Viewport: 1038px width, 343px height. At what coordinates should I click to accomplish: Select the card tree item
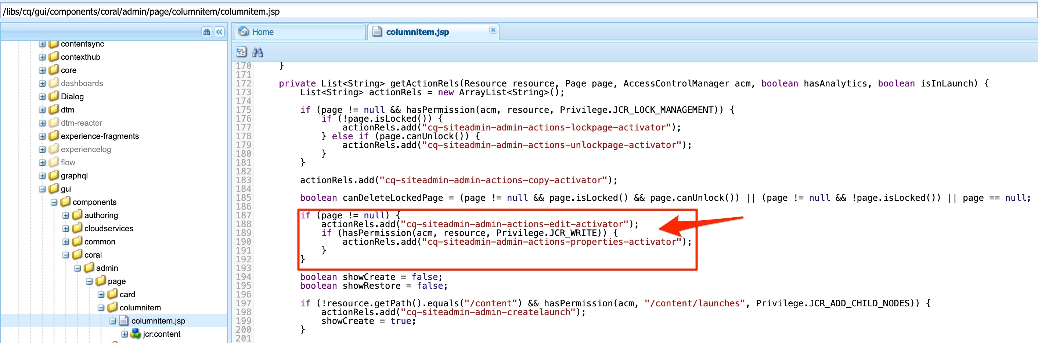[127, 295]
